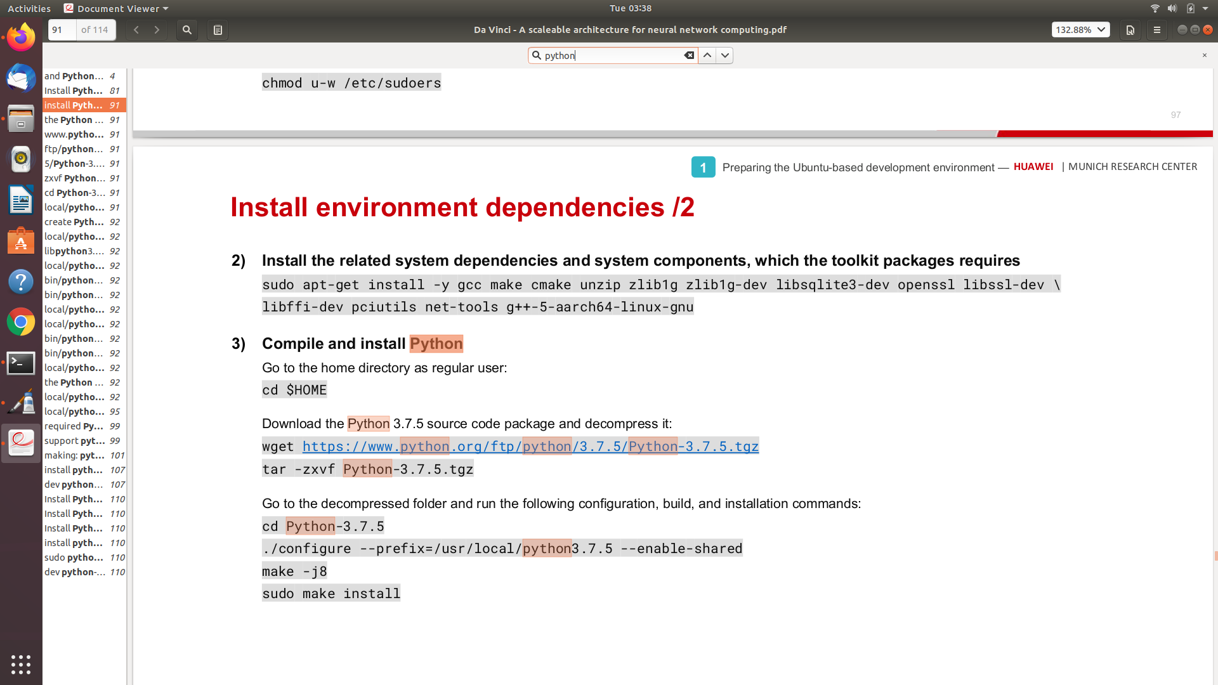Click the clear search field button
Image resolution: width=1218 pixels, height=685 pixels.
click(x=688, y=55)
